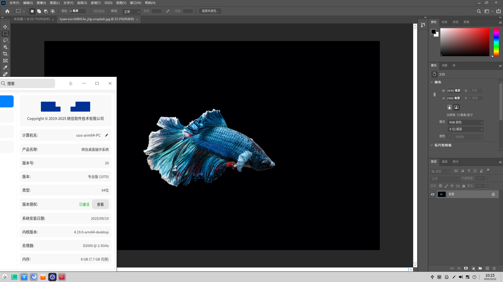
Task: Select the Move tool
Action: point(5,27)
